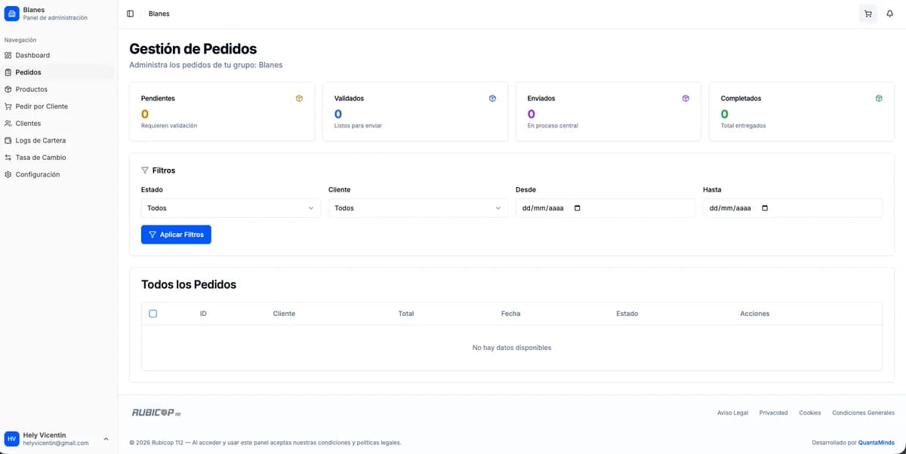Click the Completados card box icon
Image resolution: width=906 pixels, height=454 pixels.
(879, 98)
